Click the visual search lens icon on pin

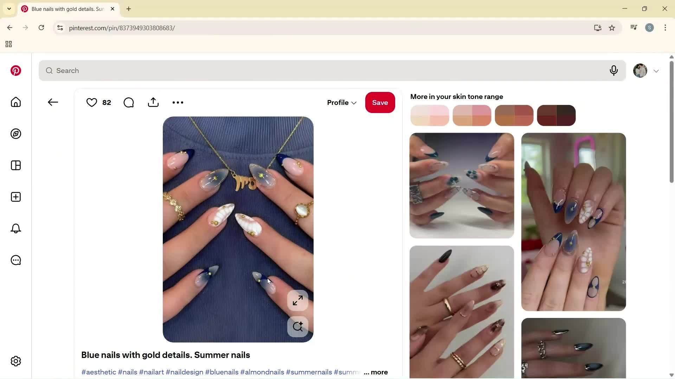click(297, 327)
